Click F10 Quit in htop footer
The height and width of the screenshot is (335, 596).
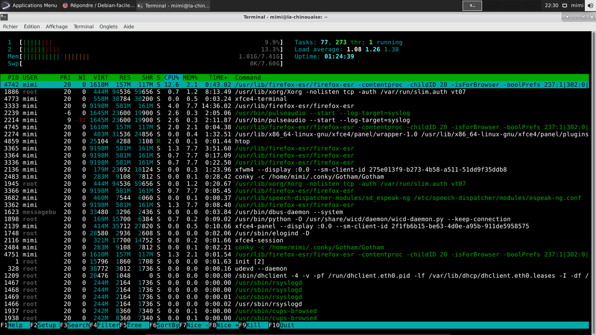[283, 325]
